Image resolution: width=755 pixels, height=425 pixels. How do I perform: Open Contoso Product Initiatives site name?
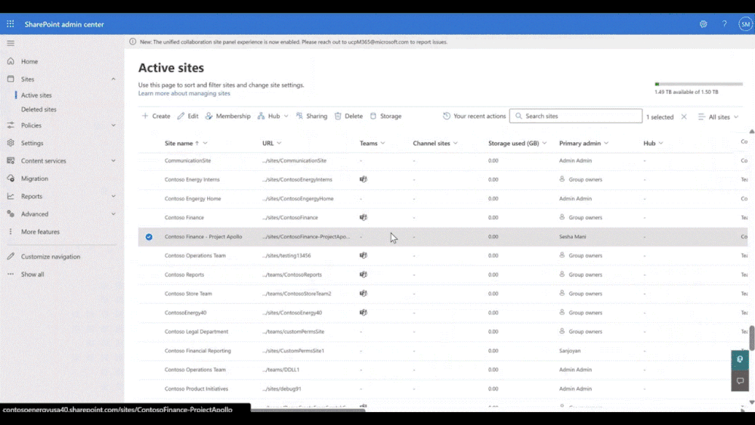click(x=196, y=389)
